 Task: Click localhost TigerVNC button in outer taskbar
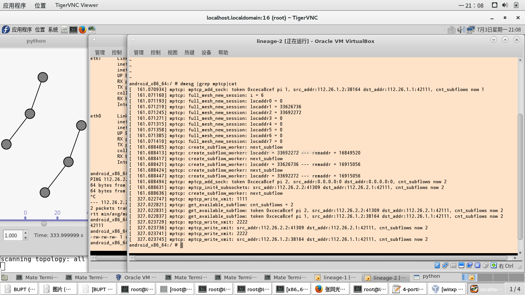(x=486, y=289)
